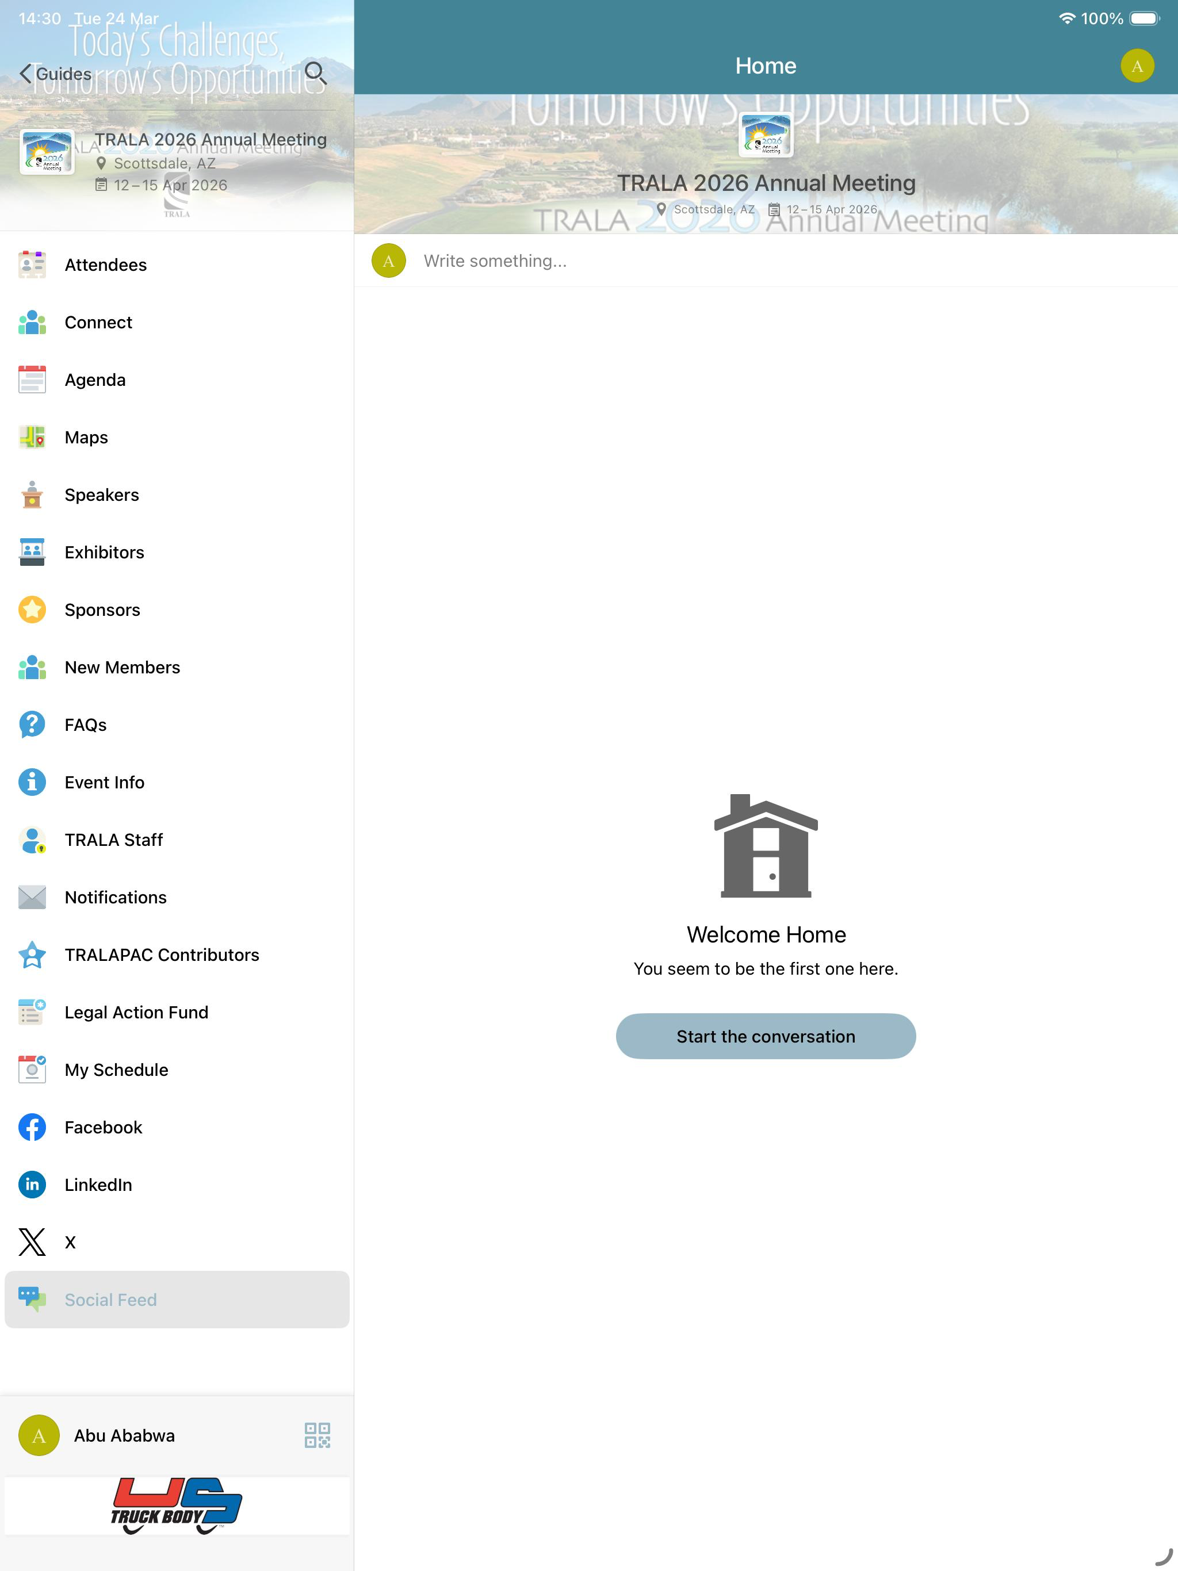Open the Attendees icon in sidebar
The height and width of the screenshot is (1571, 1178).
(x=32, y=265)
